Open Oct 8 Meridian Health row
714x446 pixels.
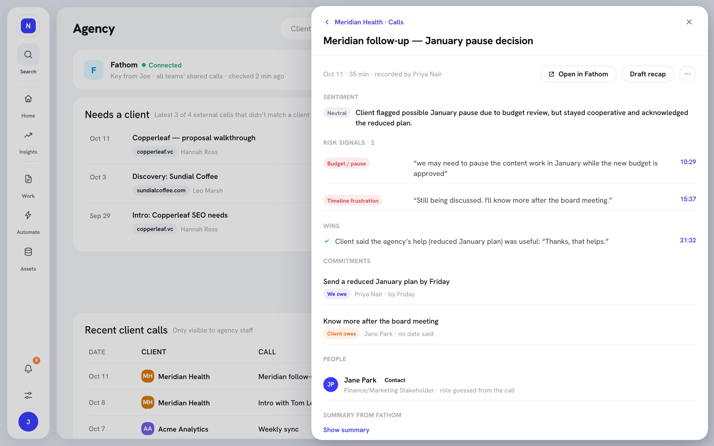[198, 402]
